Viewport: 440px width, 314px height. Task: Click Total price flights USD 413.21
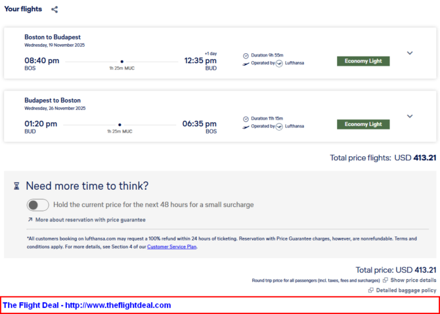click(383, 158)
